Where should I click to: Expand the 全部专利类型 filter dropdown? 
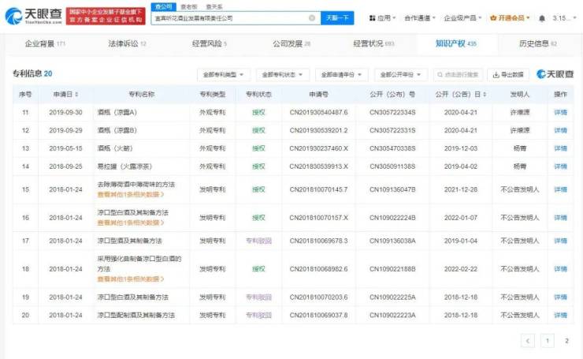click(x=224, y=75)
